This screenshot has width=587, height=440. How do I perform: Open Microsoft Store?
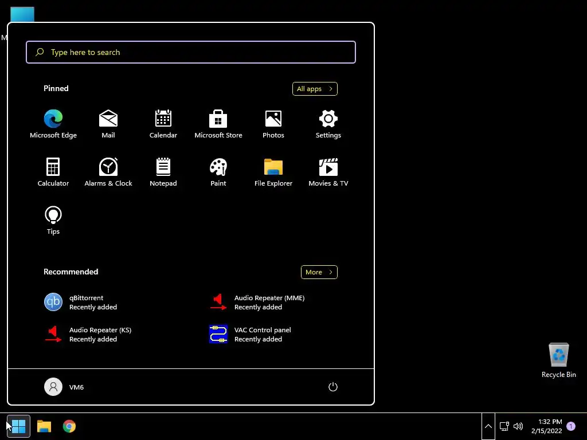218,124
